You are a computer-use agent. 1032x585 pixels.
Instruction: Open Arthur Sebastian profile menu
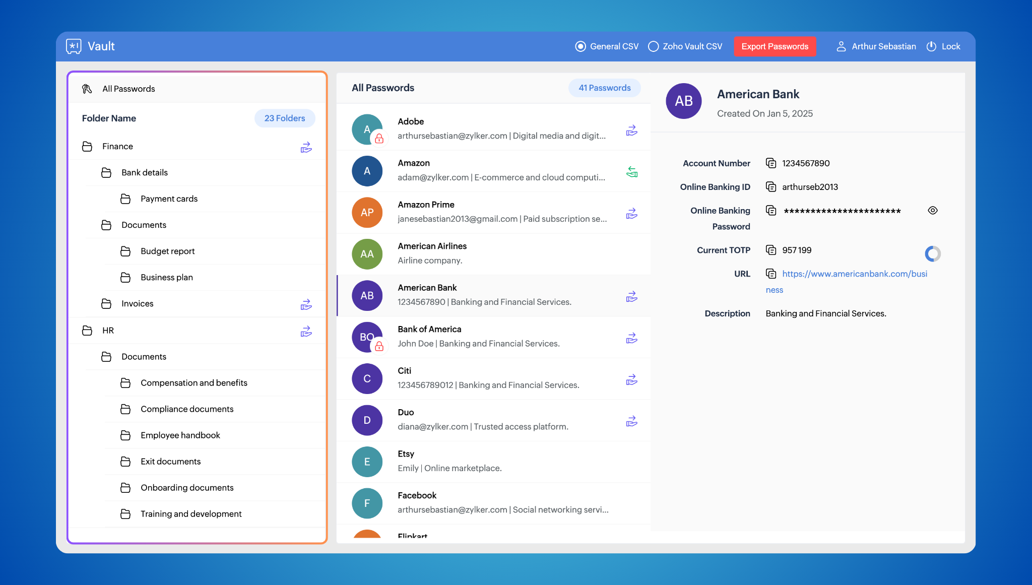tap(876, 46)
